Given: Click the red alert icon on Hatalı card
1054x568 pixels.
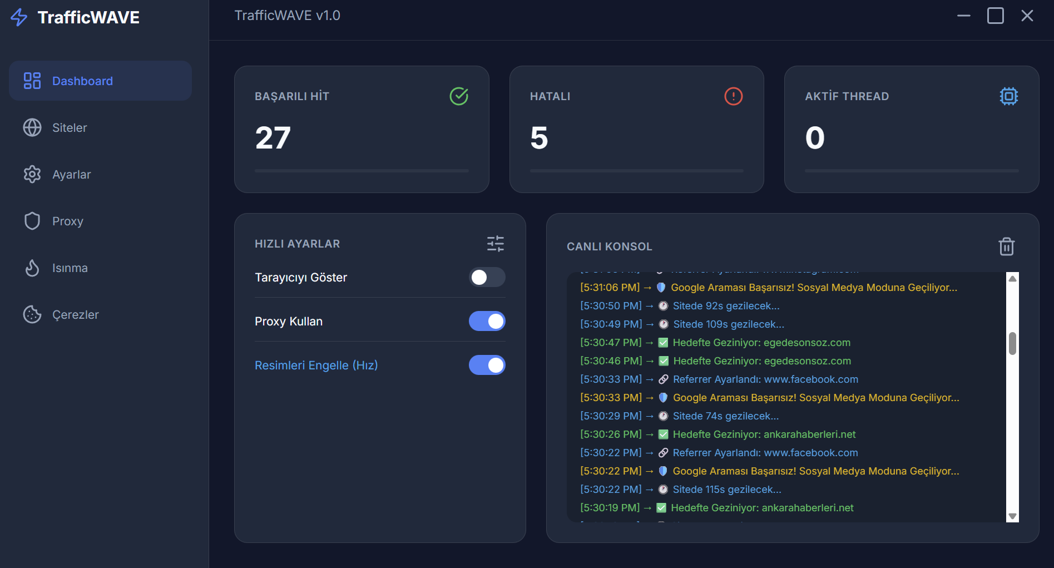Looking at the screenshot, I should click(733, 96).
